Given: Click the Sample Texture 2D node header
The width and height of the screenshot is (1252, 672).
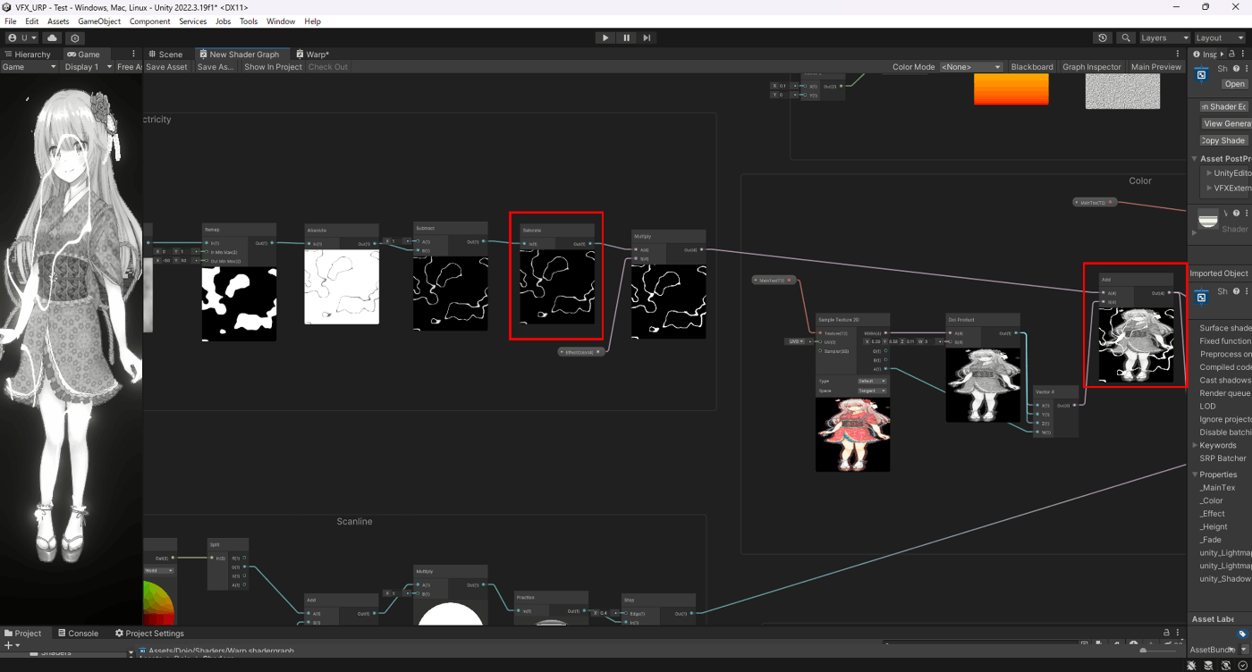Looking at the screenshot, I should (853, 319).
